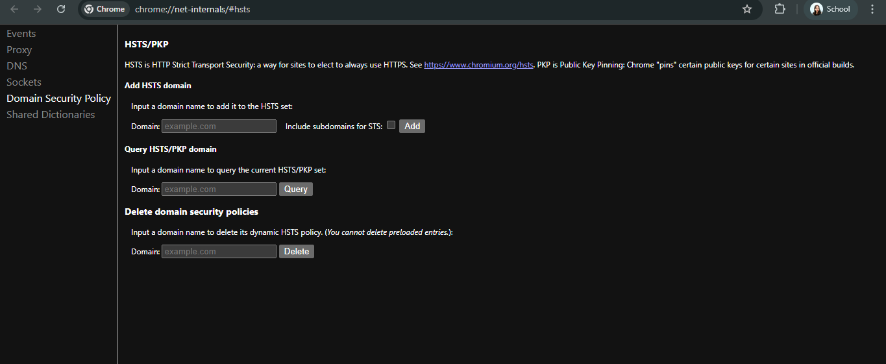Reload the page with the refresh icon
This screenshot has height=364, width=886.
pos(61,9)
